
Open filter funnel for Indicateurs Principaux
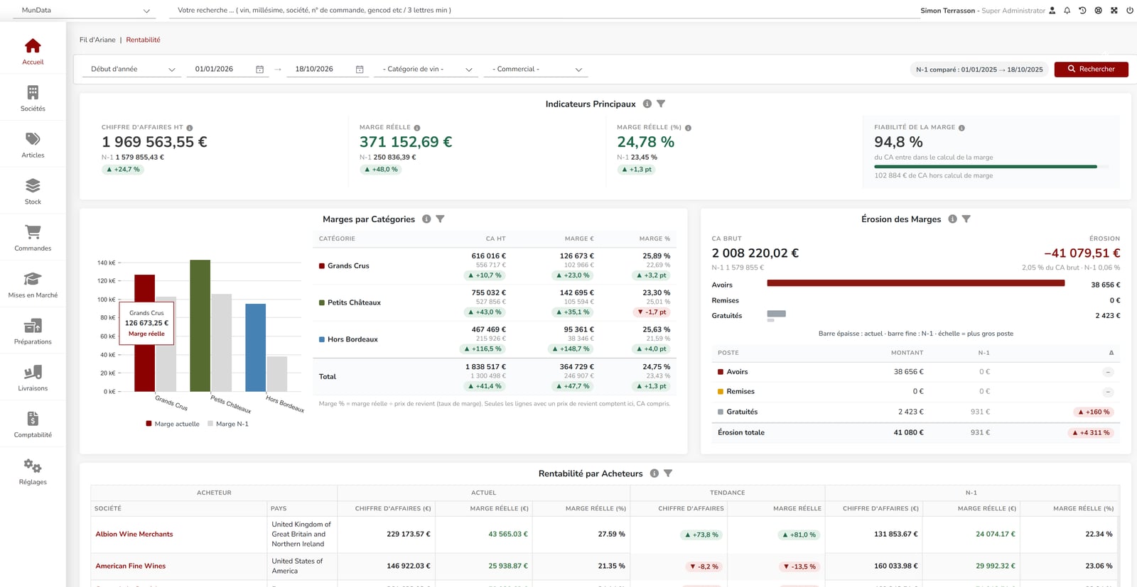click(x=661, y=104)
